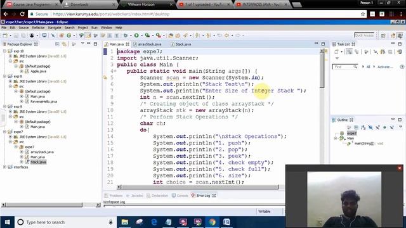Open the Outline view menu triangle
Screen dimensions: 406x228
click(400, 127)
